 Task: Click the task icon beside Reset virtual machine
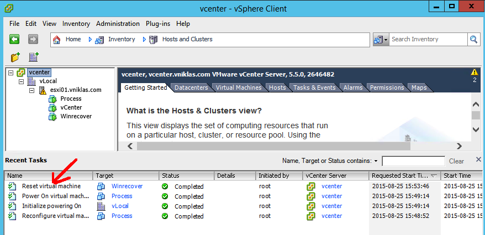(12, 187)
